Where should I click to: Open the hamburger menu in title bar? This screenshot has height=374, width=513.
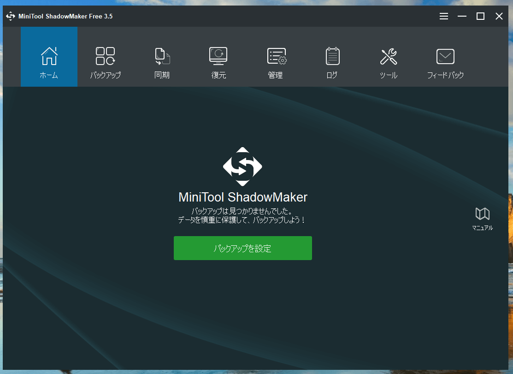pos(444,16)
